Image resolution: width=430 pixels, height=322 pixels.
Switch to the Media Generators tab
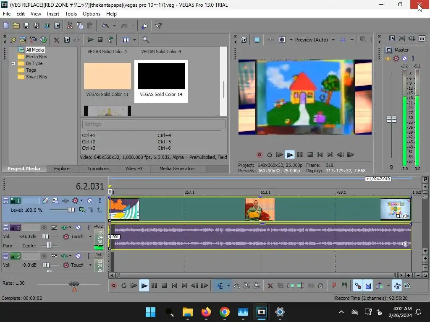178,169
